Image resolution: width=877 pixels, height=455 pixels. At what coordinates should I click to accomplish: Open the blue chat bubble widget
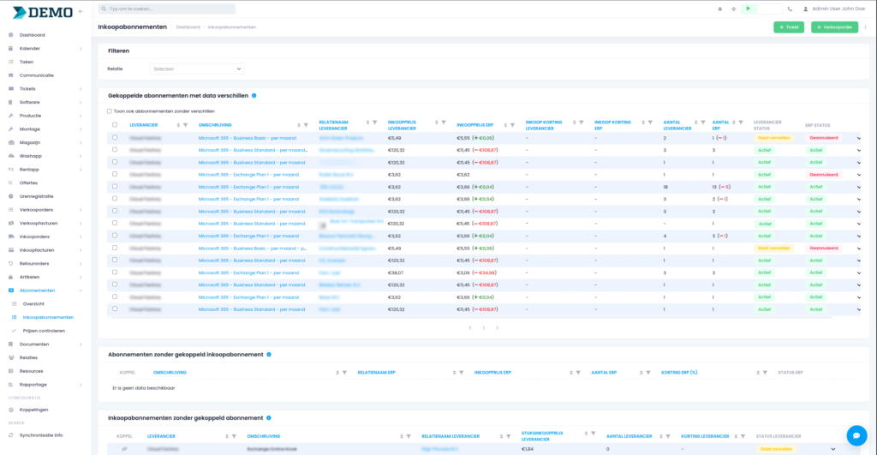pyautogui.click(x=856, y=435)
